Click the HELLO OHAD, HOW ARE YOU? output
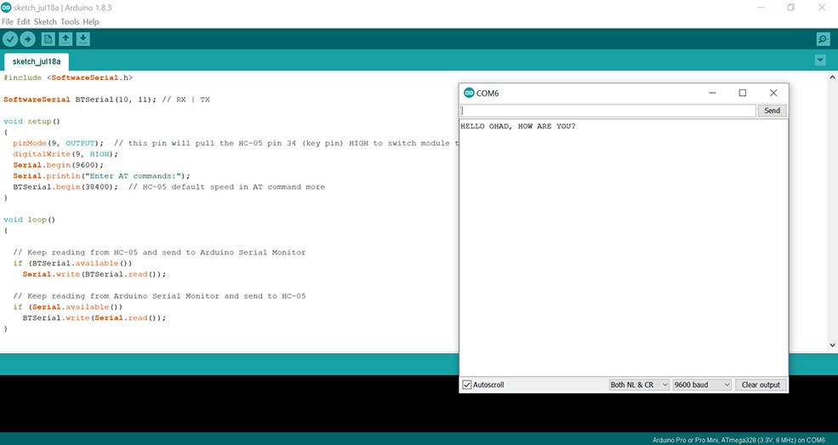Screen dimensions: 838x445 click(x=518, y=127)
